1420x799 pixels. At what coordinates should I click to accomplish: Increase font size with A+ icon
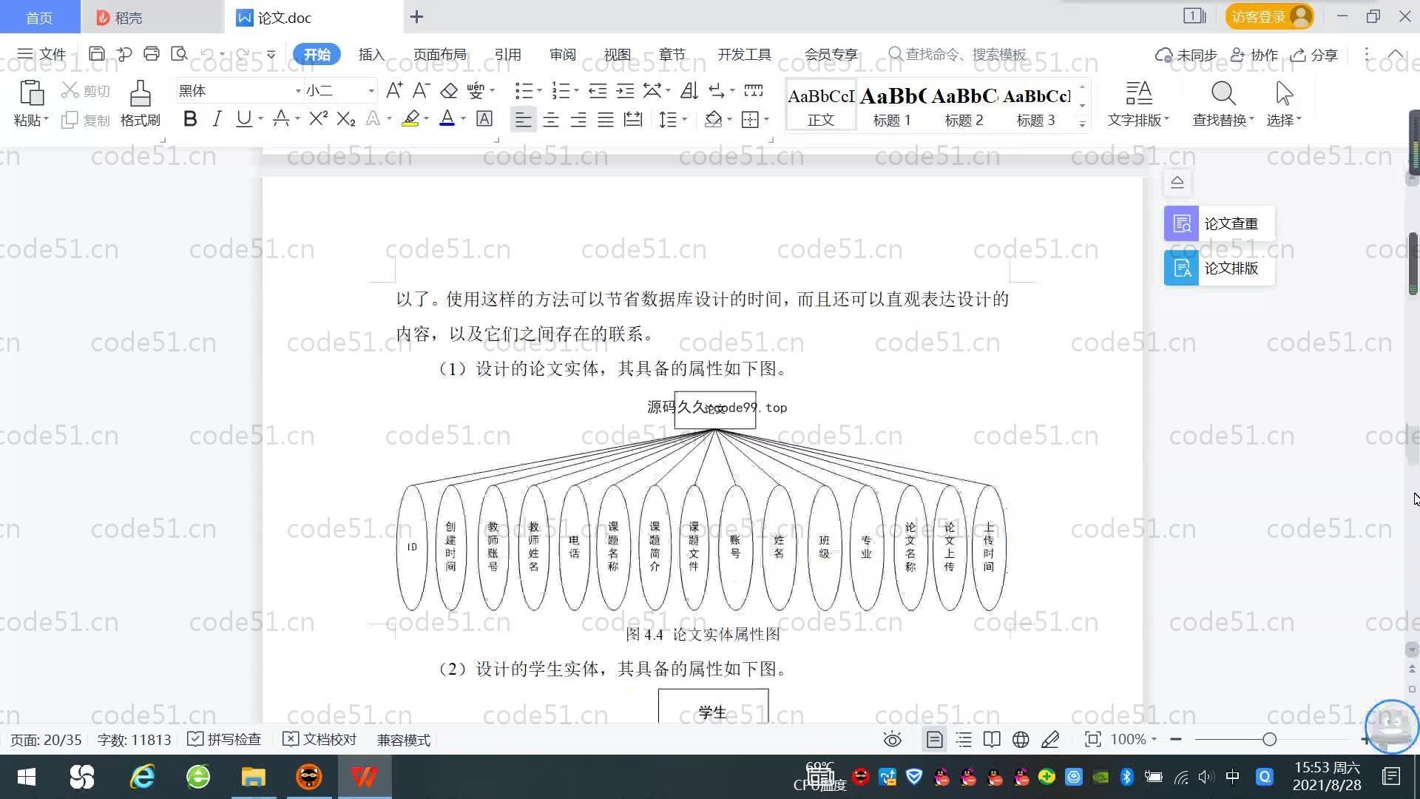(394, 91)
